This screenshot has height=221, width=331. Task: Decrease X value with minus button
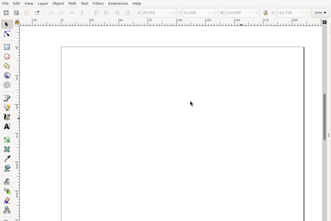click(170, 13)
